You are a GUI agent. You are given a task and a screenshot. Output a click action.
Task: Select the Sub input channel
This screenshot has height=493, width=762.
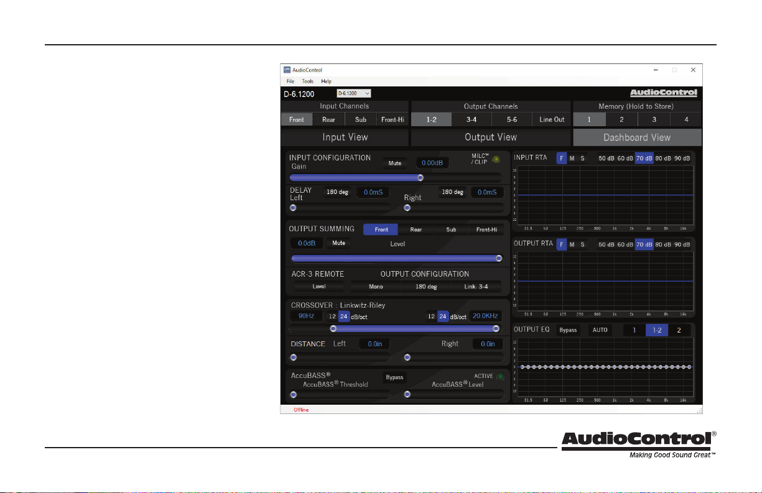(361, 119)
